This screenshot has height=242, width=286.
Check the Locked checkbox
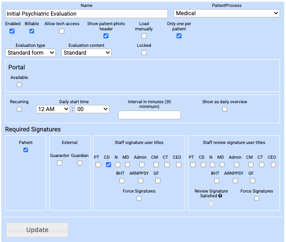pyautogui.click(x=144, y=53)
